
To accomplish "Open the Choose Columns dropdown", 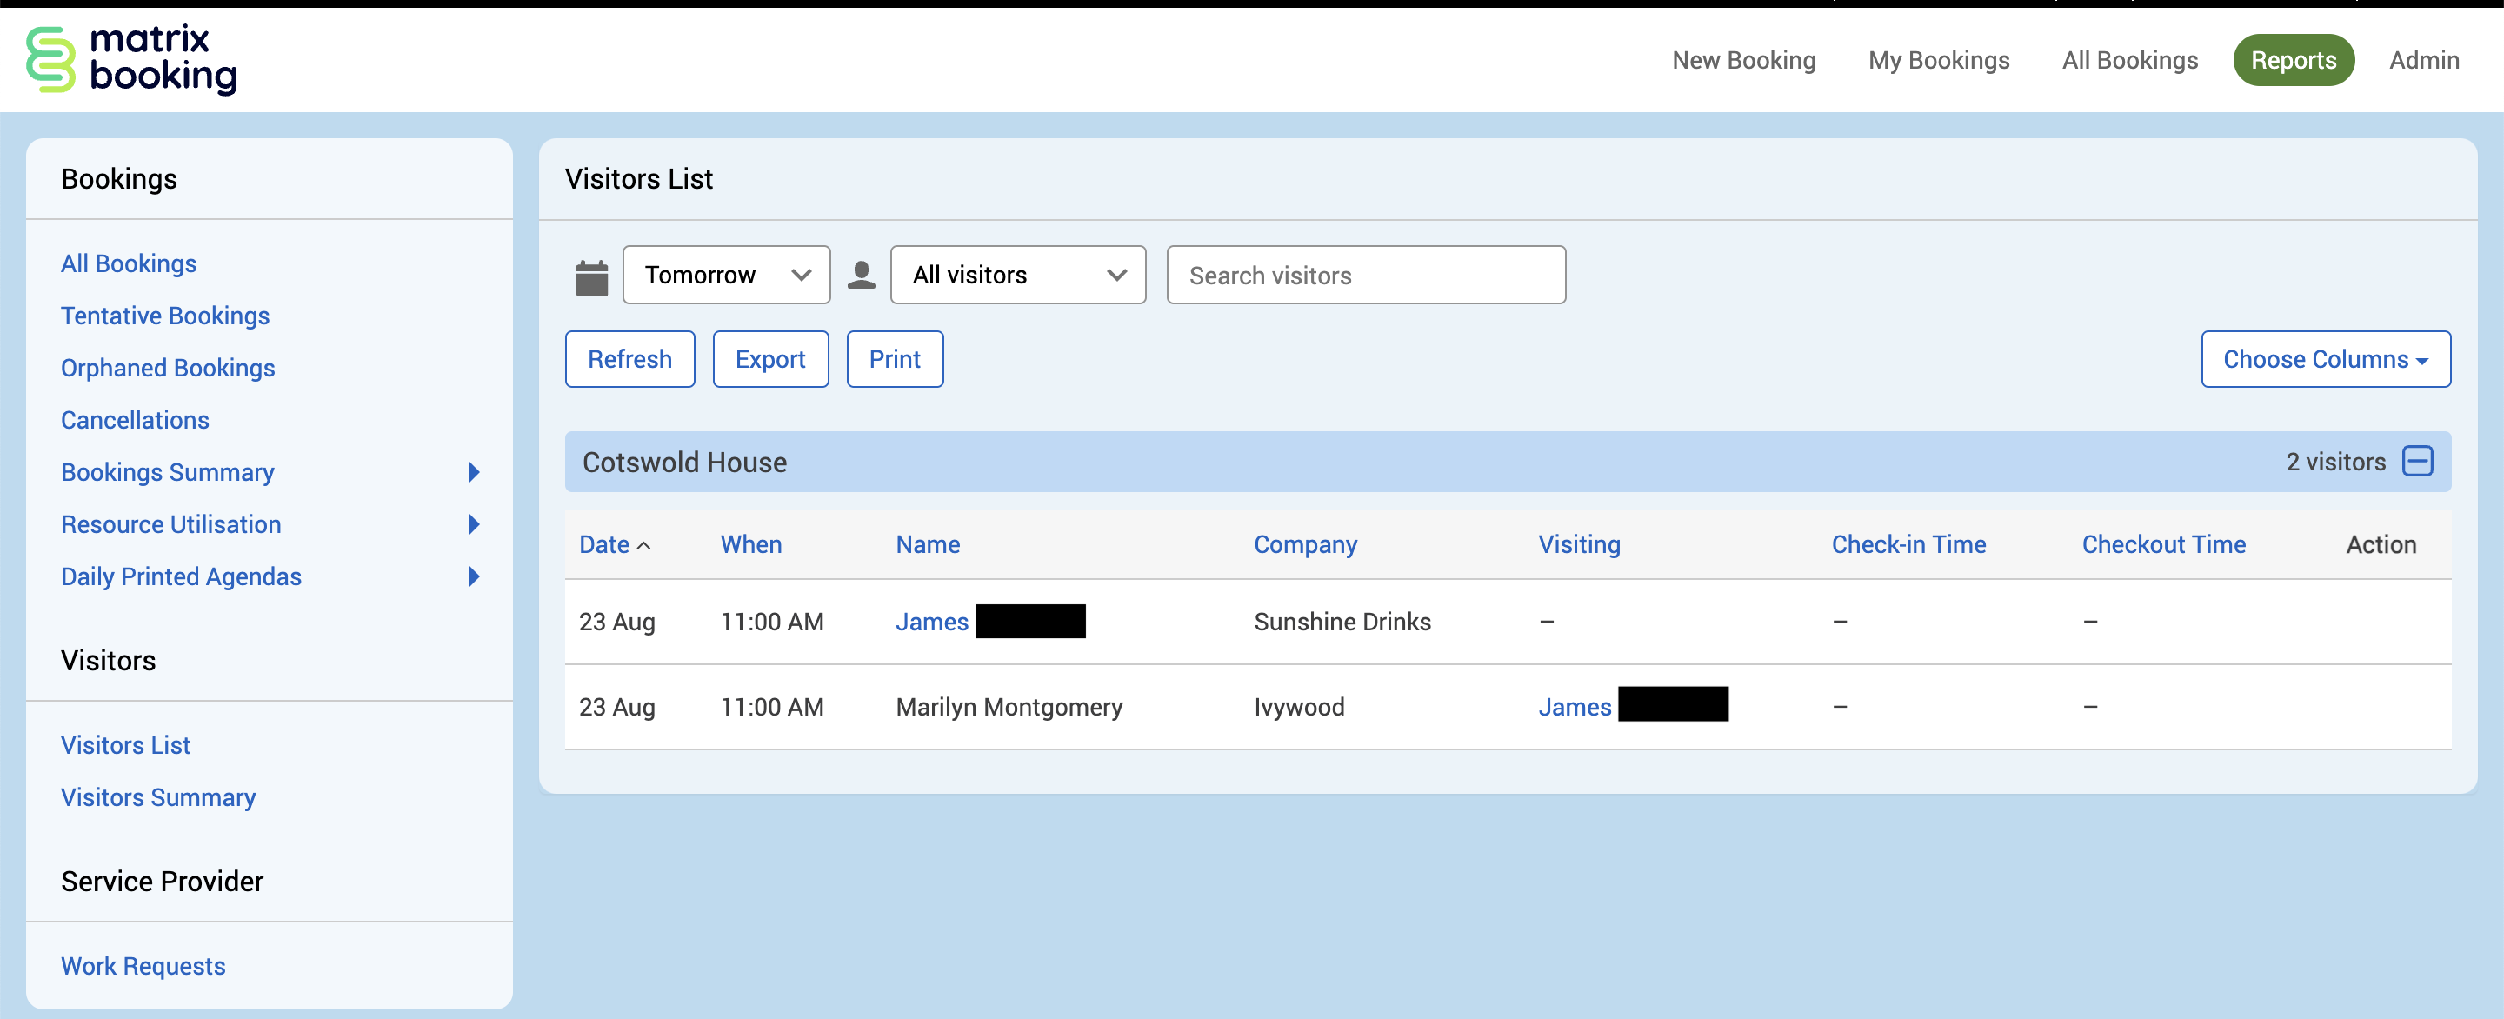I will pos(2324,360).
